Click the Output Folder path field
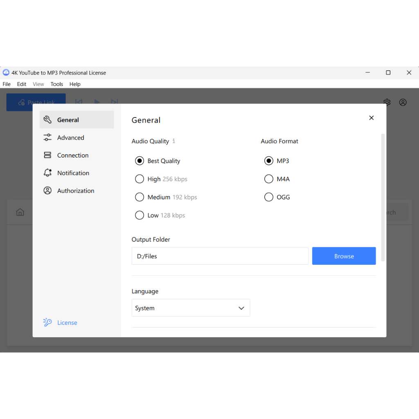419x419 pixels. coord(220,256)
